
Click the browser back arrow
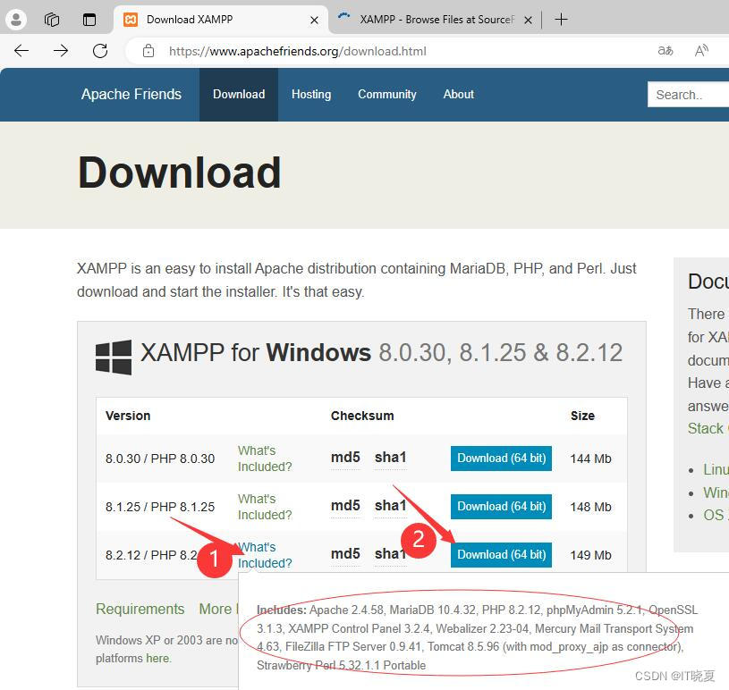point(21,51)
